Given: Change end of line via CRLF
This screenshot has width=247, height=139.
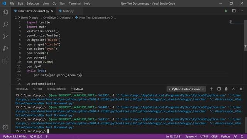Looking at the screenshot, I should click(214, 136).
